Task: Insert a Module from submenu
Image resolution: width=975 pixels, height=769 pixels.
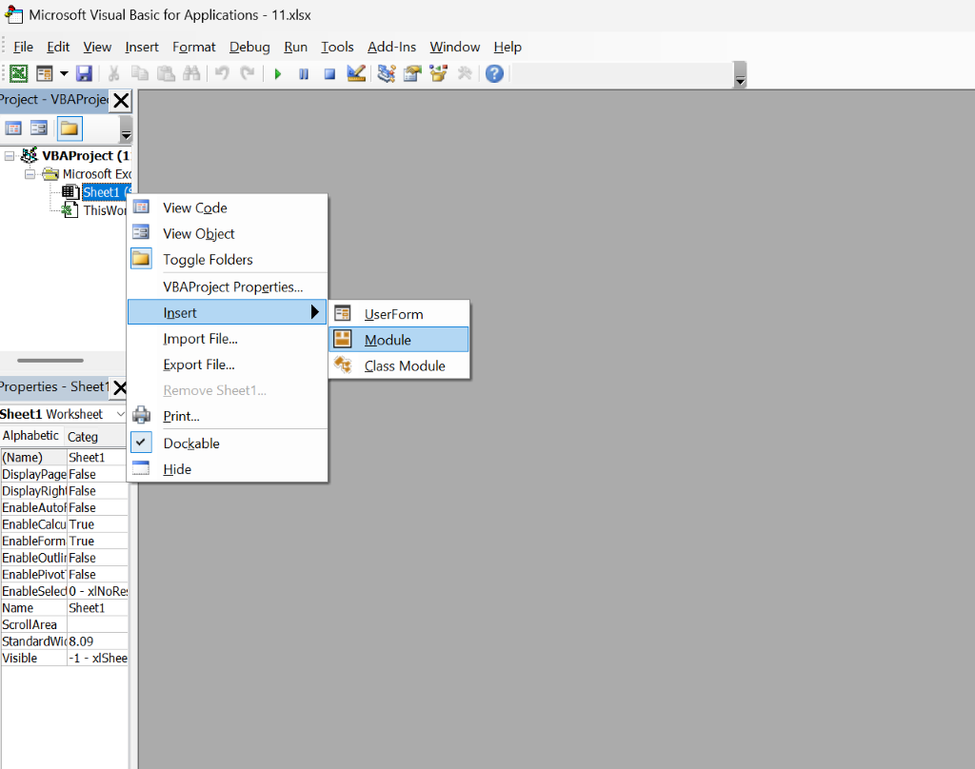Action: pos(399,340)
